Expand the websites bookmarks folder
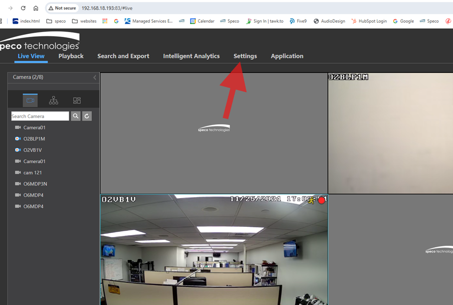 tap(84, 21)
